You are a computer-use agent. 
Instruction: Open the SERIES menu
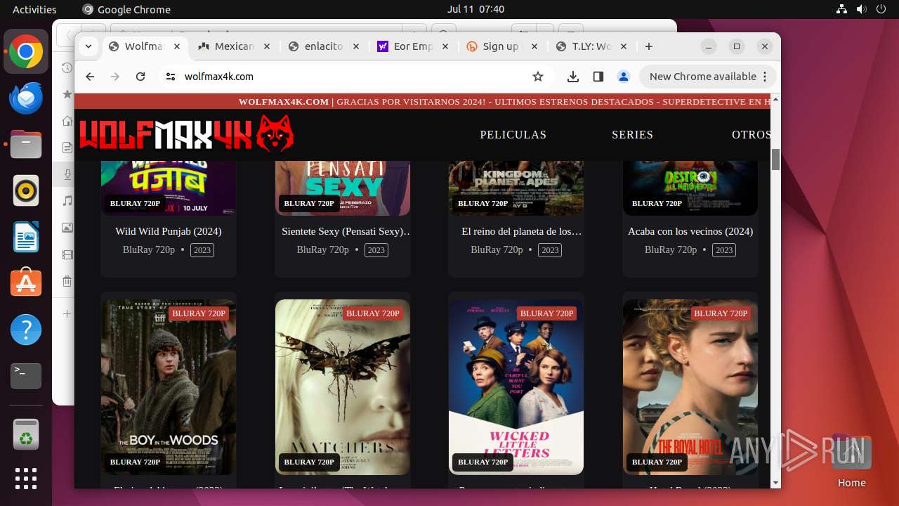pyautogui.click(x=632, y=134)
